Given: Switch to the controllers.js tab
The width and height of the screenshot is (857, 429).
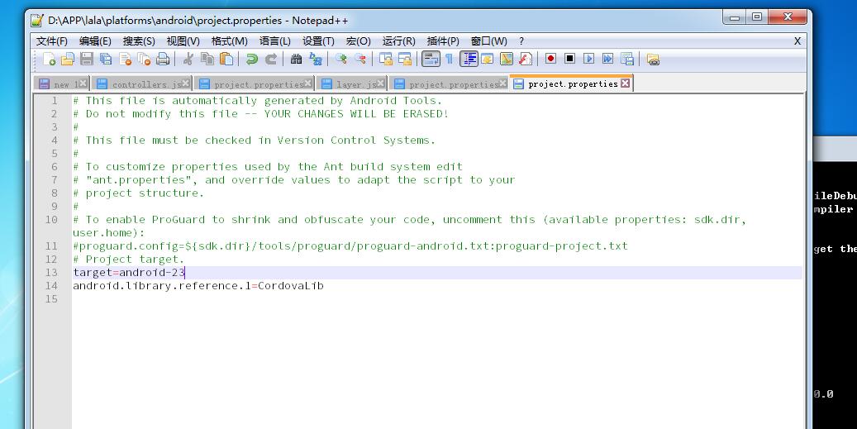Looking at the screenshot, I should tap(142, 83).
